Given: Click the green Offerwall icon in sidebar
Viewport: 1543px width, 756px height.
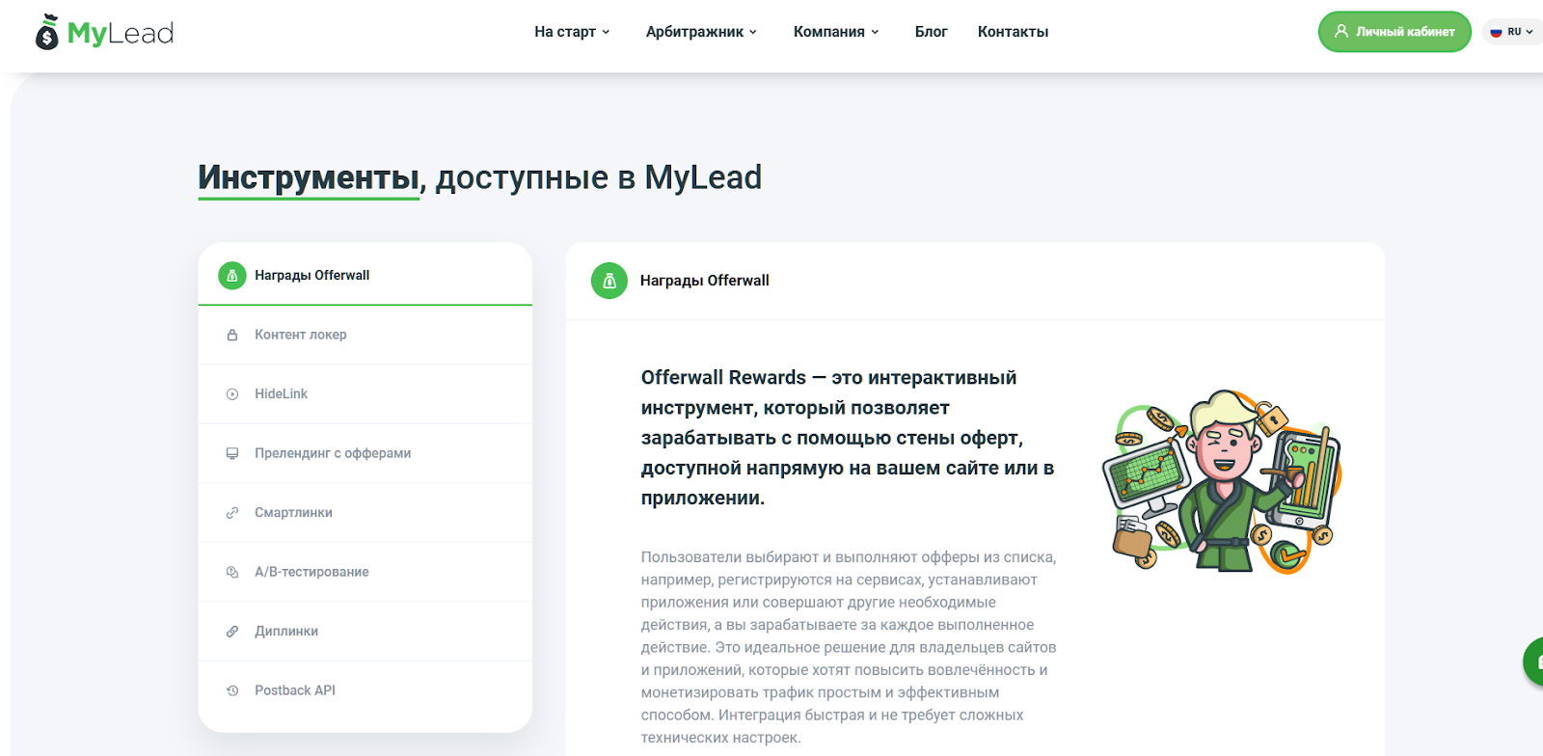Looking at the screenshot, I should click(231, 276).
